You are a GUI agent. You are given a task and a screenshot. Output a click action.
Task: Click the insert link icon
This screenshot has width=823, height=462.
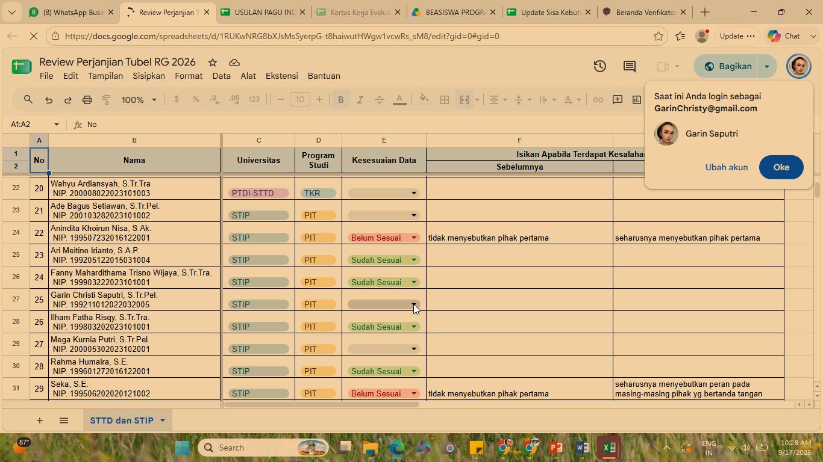click(598, 100)
